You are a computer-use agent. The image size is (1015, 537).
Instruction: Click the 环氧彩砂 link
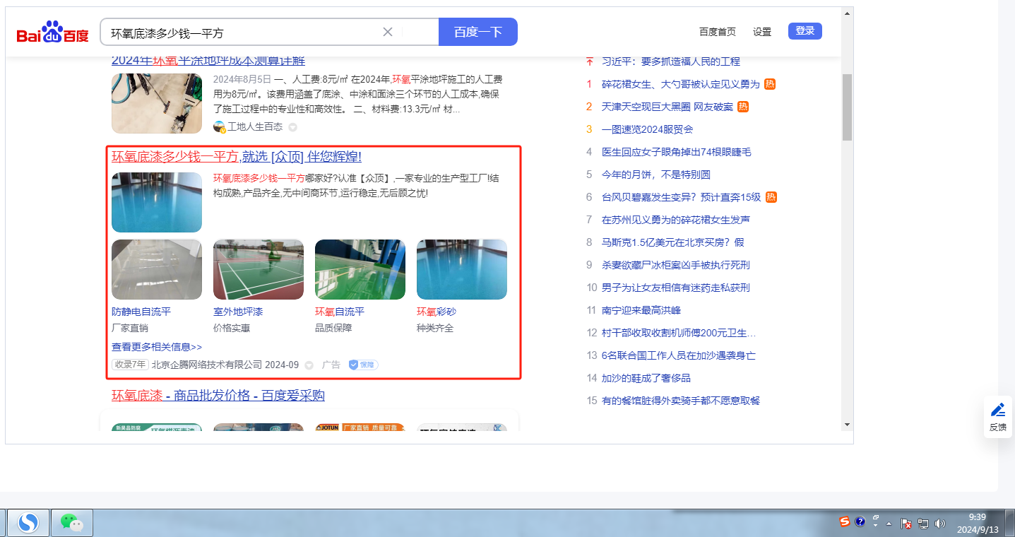coord(437,312)
